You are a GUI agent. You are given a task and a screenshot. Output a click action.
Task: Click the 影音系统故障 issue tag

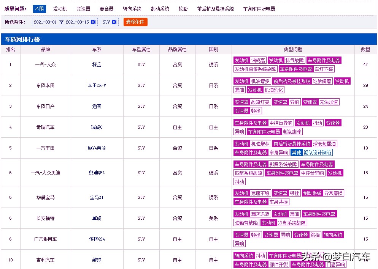(x=283, y=164)
